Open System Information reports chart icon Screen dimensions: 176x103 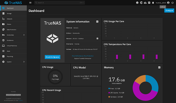97,22
